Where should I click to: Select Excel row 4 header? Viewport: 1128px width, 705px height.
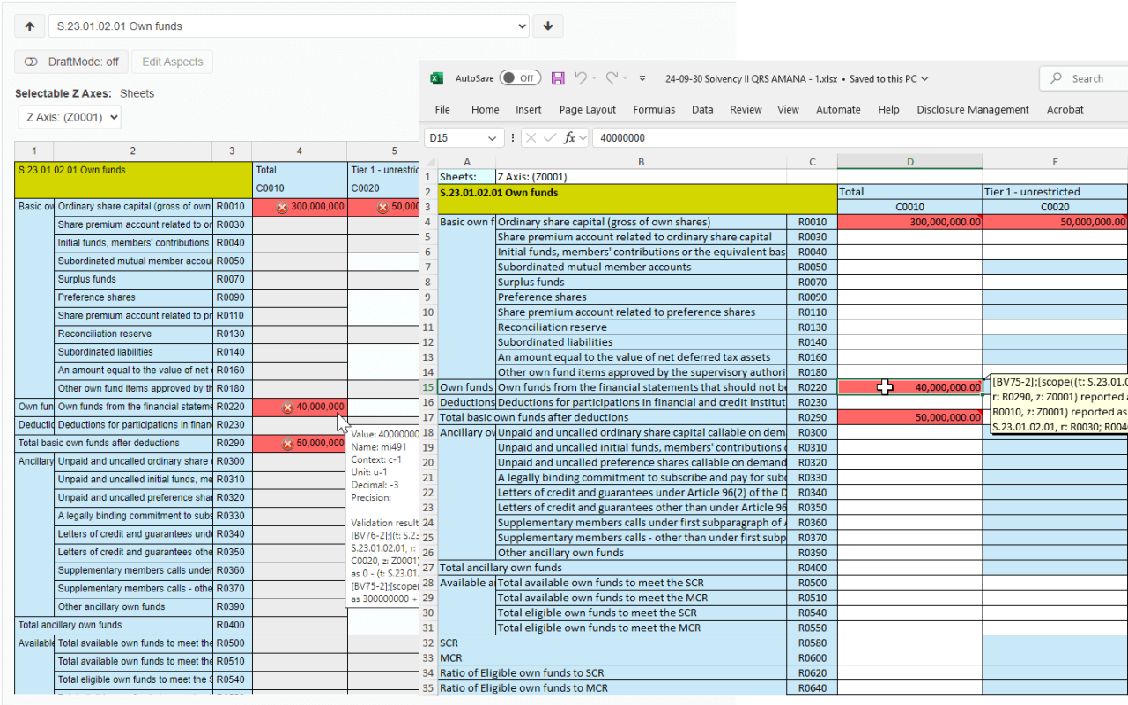(x=428, y=223)
